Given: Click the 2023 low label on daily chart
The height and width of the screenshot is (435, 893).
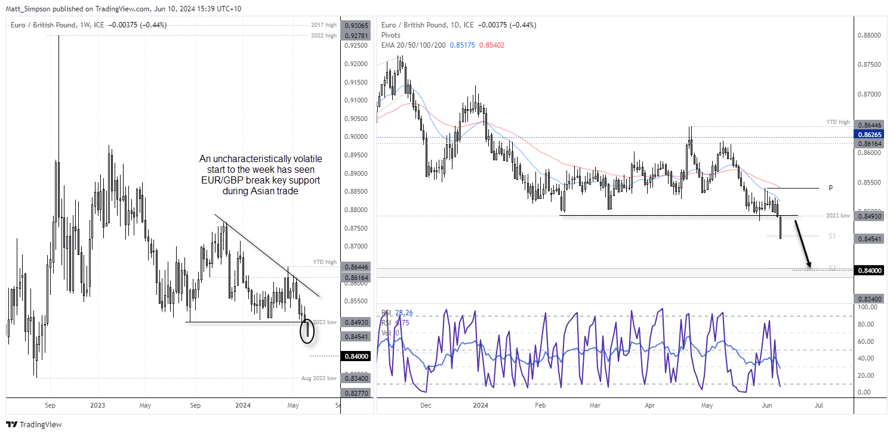Looking at the screenshot, I should 837,215.
